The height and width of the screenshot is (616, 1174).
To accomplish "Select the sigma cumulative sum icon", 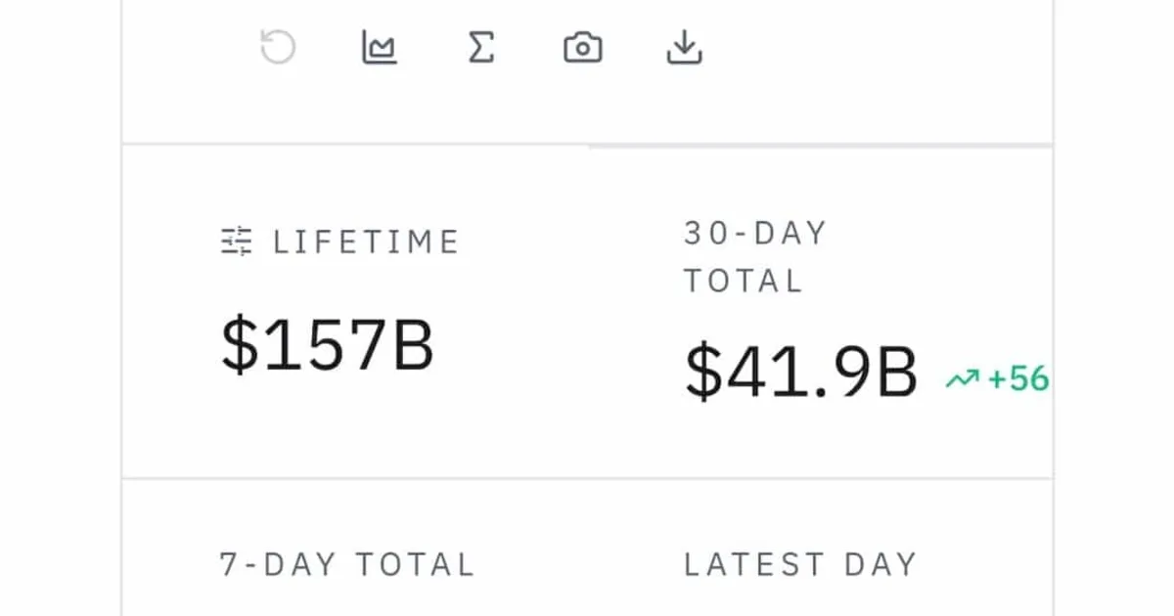I will [x=480, y=47].
